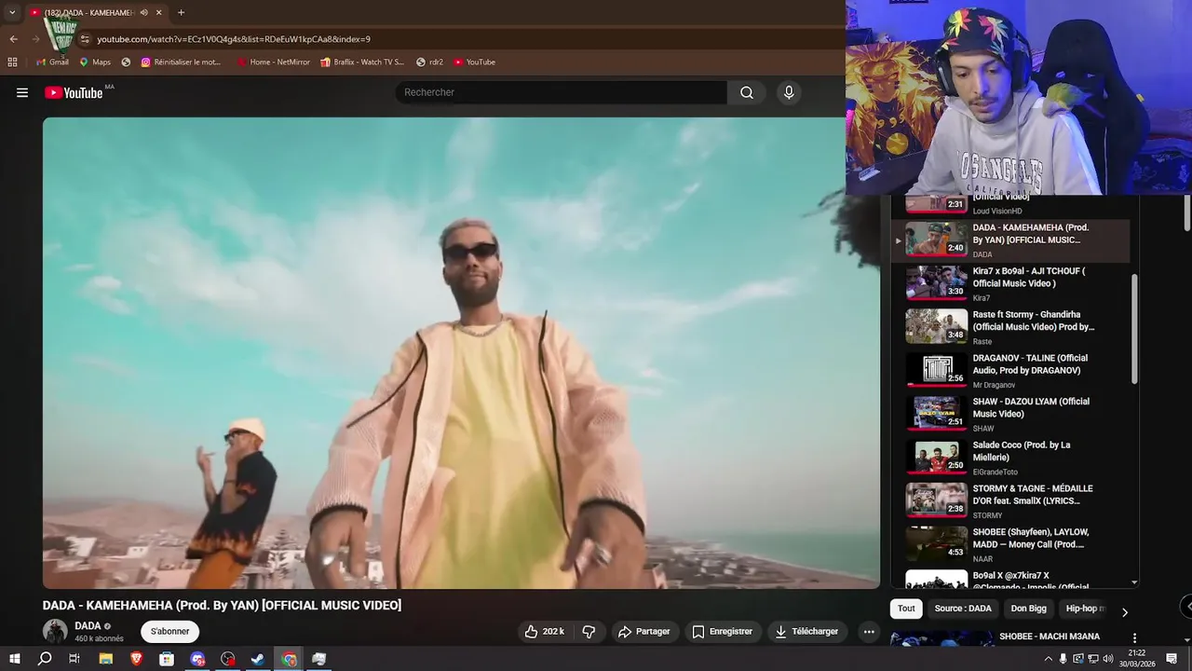Image resolution: width=1192 pixels, height=671 pixels.
Task: Open SHOBEE (Shayfeen), LAYLOW, MADD title
Action: point(1031,539)
